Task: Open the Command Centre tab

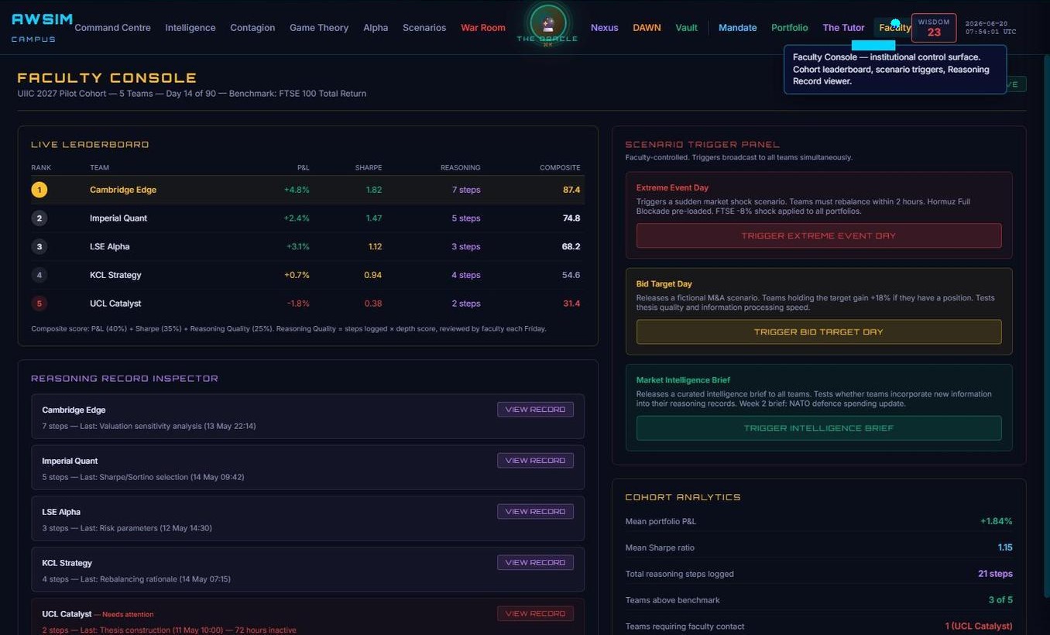Action: [x=113, y=28]
